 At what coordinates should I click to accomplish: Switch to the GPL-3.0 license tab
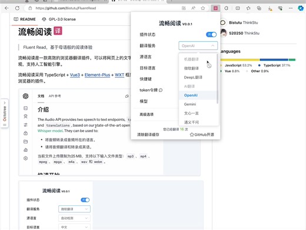pyautogui.click(x=59, y=19)
